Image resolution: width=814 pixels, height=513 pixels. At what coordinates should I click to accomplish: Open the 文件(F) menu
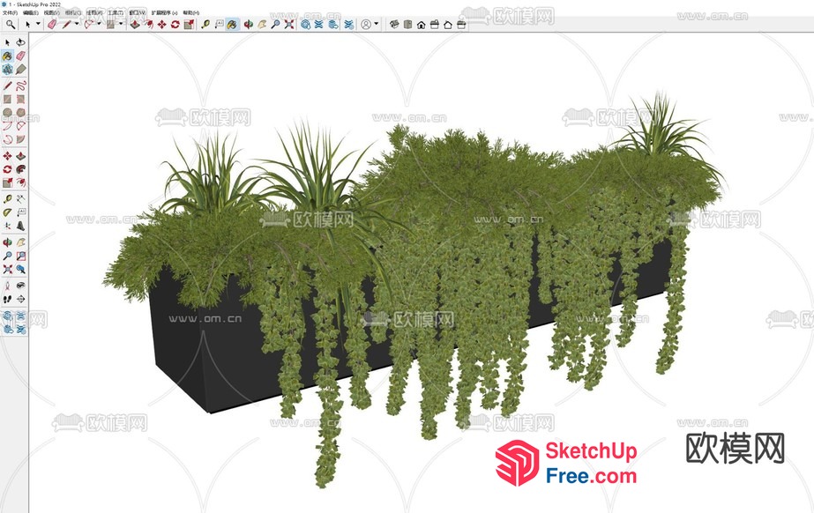tap(10, 12)
